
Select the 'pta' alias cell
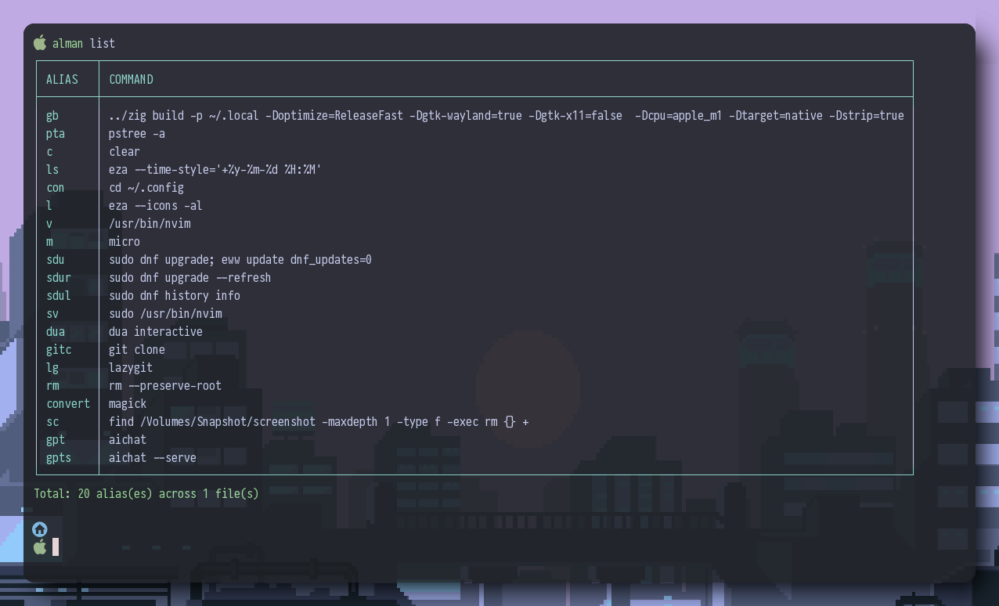[56, 134]
